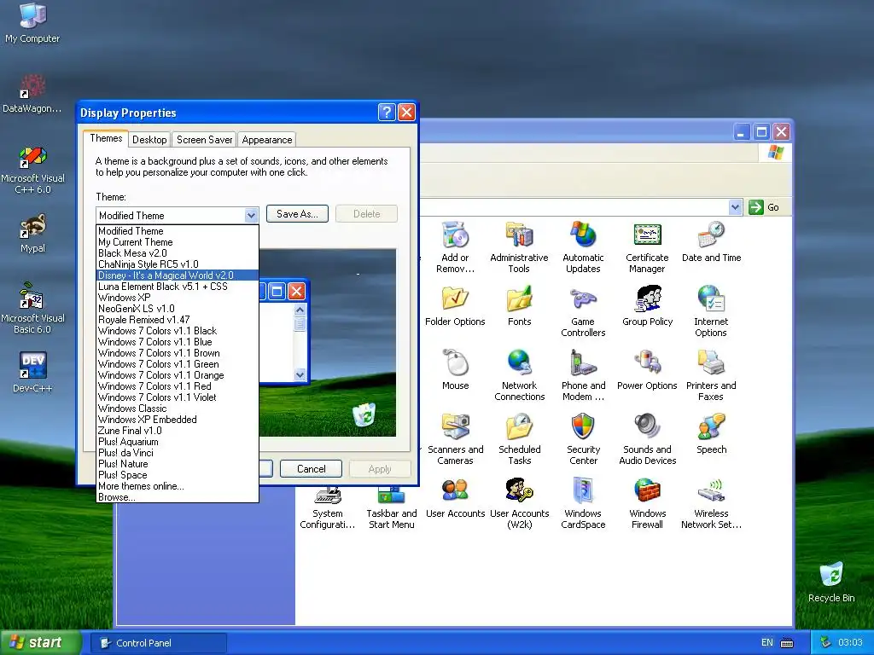The image size is (874, 655).
Task: Expand Control Panel address bar dropdown
Action: (x=735, y=207)
